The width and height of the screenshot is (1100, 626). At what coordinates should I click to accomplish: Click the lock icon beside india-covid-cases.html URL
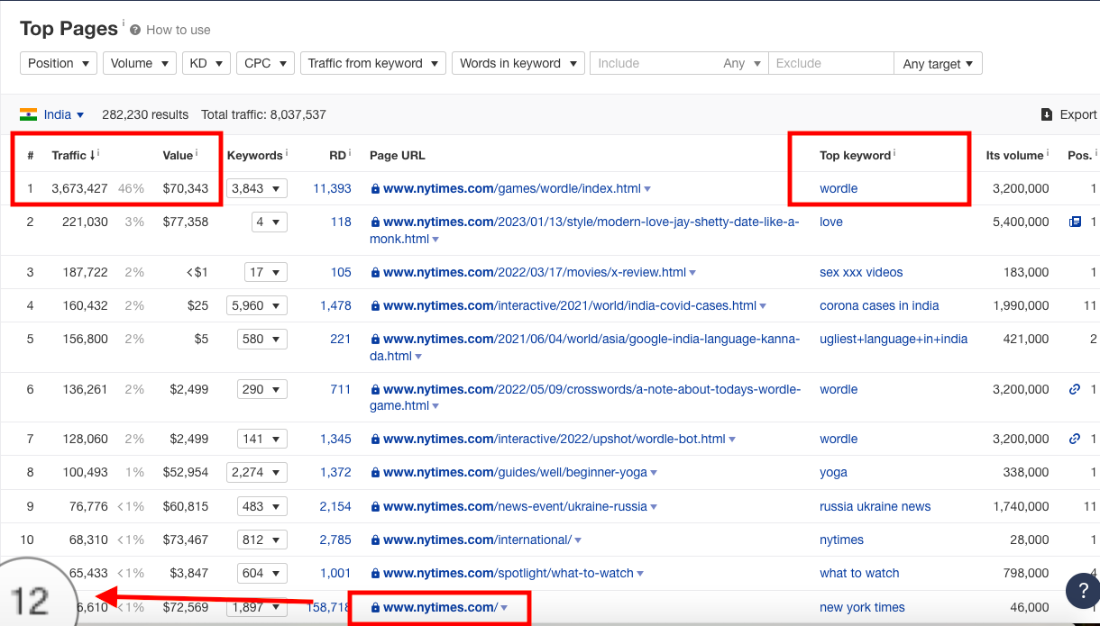(375, 306)
